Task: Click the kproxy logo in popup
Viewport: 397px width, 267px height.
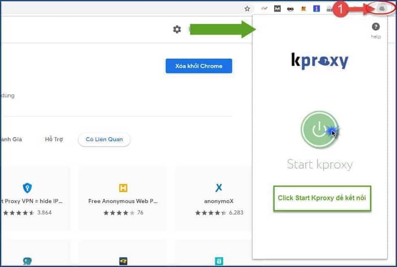Action: (x=320, y=60)
